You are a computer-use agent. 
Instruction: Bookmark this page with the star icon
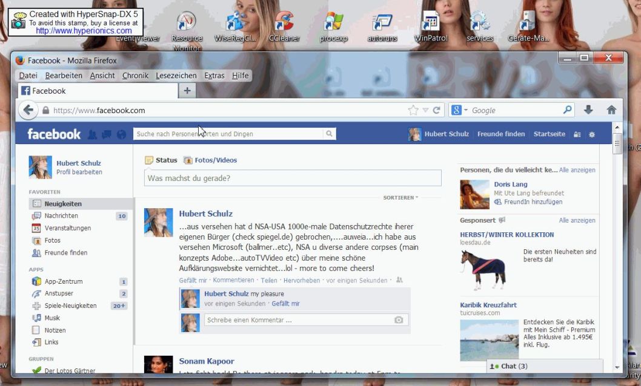pos(413,110)
